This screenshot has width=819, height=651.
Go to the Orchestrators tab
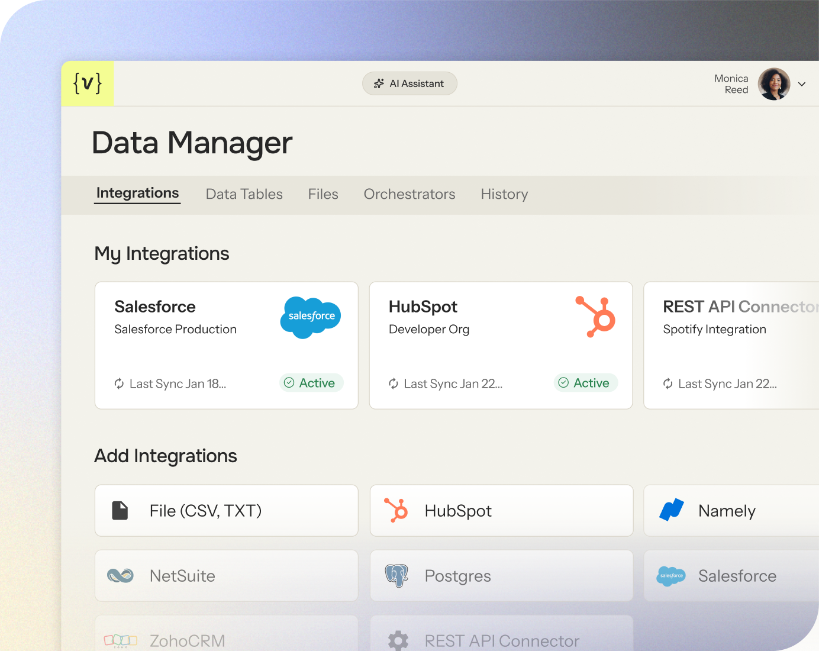point(409,194)
